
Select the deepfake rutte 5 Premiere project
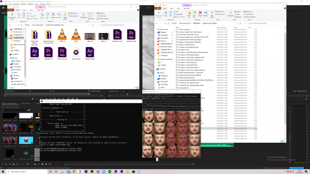(118, 36)
